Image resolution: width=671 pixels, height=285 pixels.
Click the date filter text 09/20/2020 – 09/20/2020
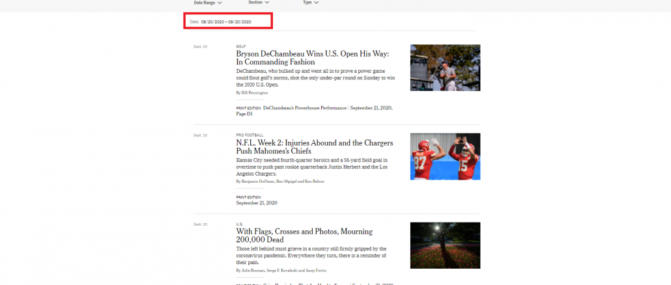[x=226, y=21]
